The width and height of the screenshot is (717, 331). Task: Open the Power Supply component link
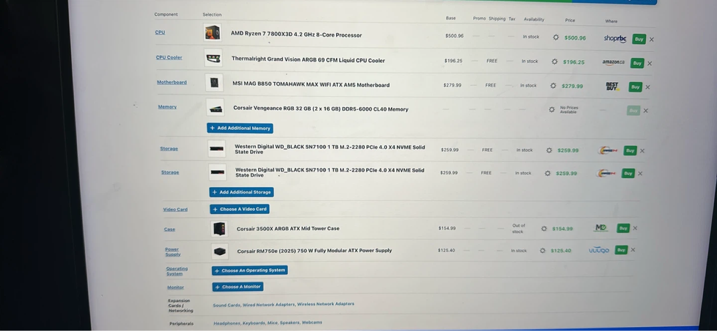(x=172, y=252)
